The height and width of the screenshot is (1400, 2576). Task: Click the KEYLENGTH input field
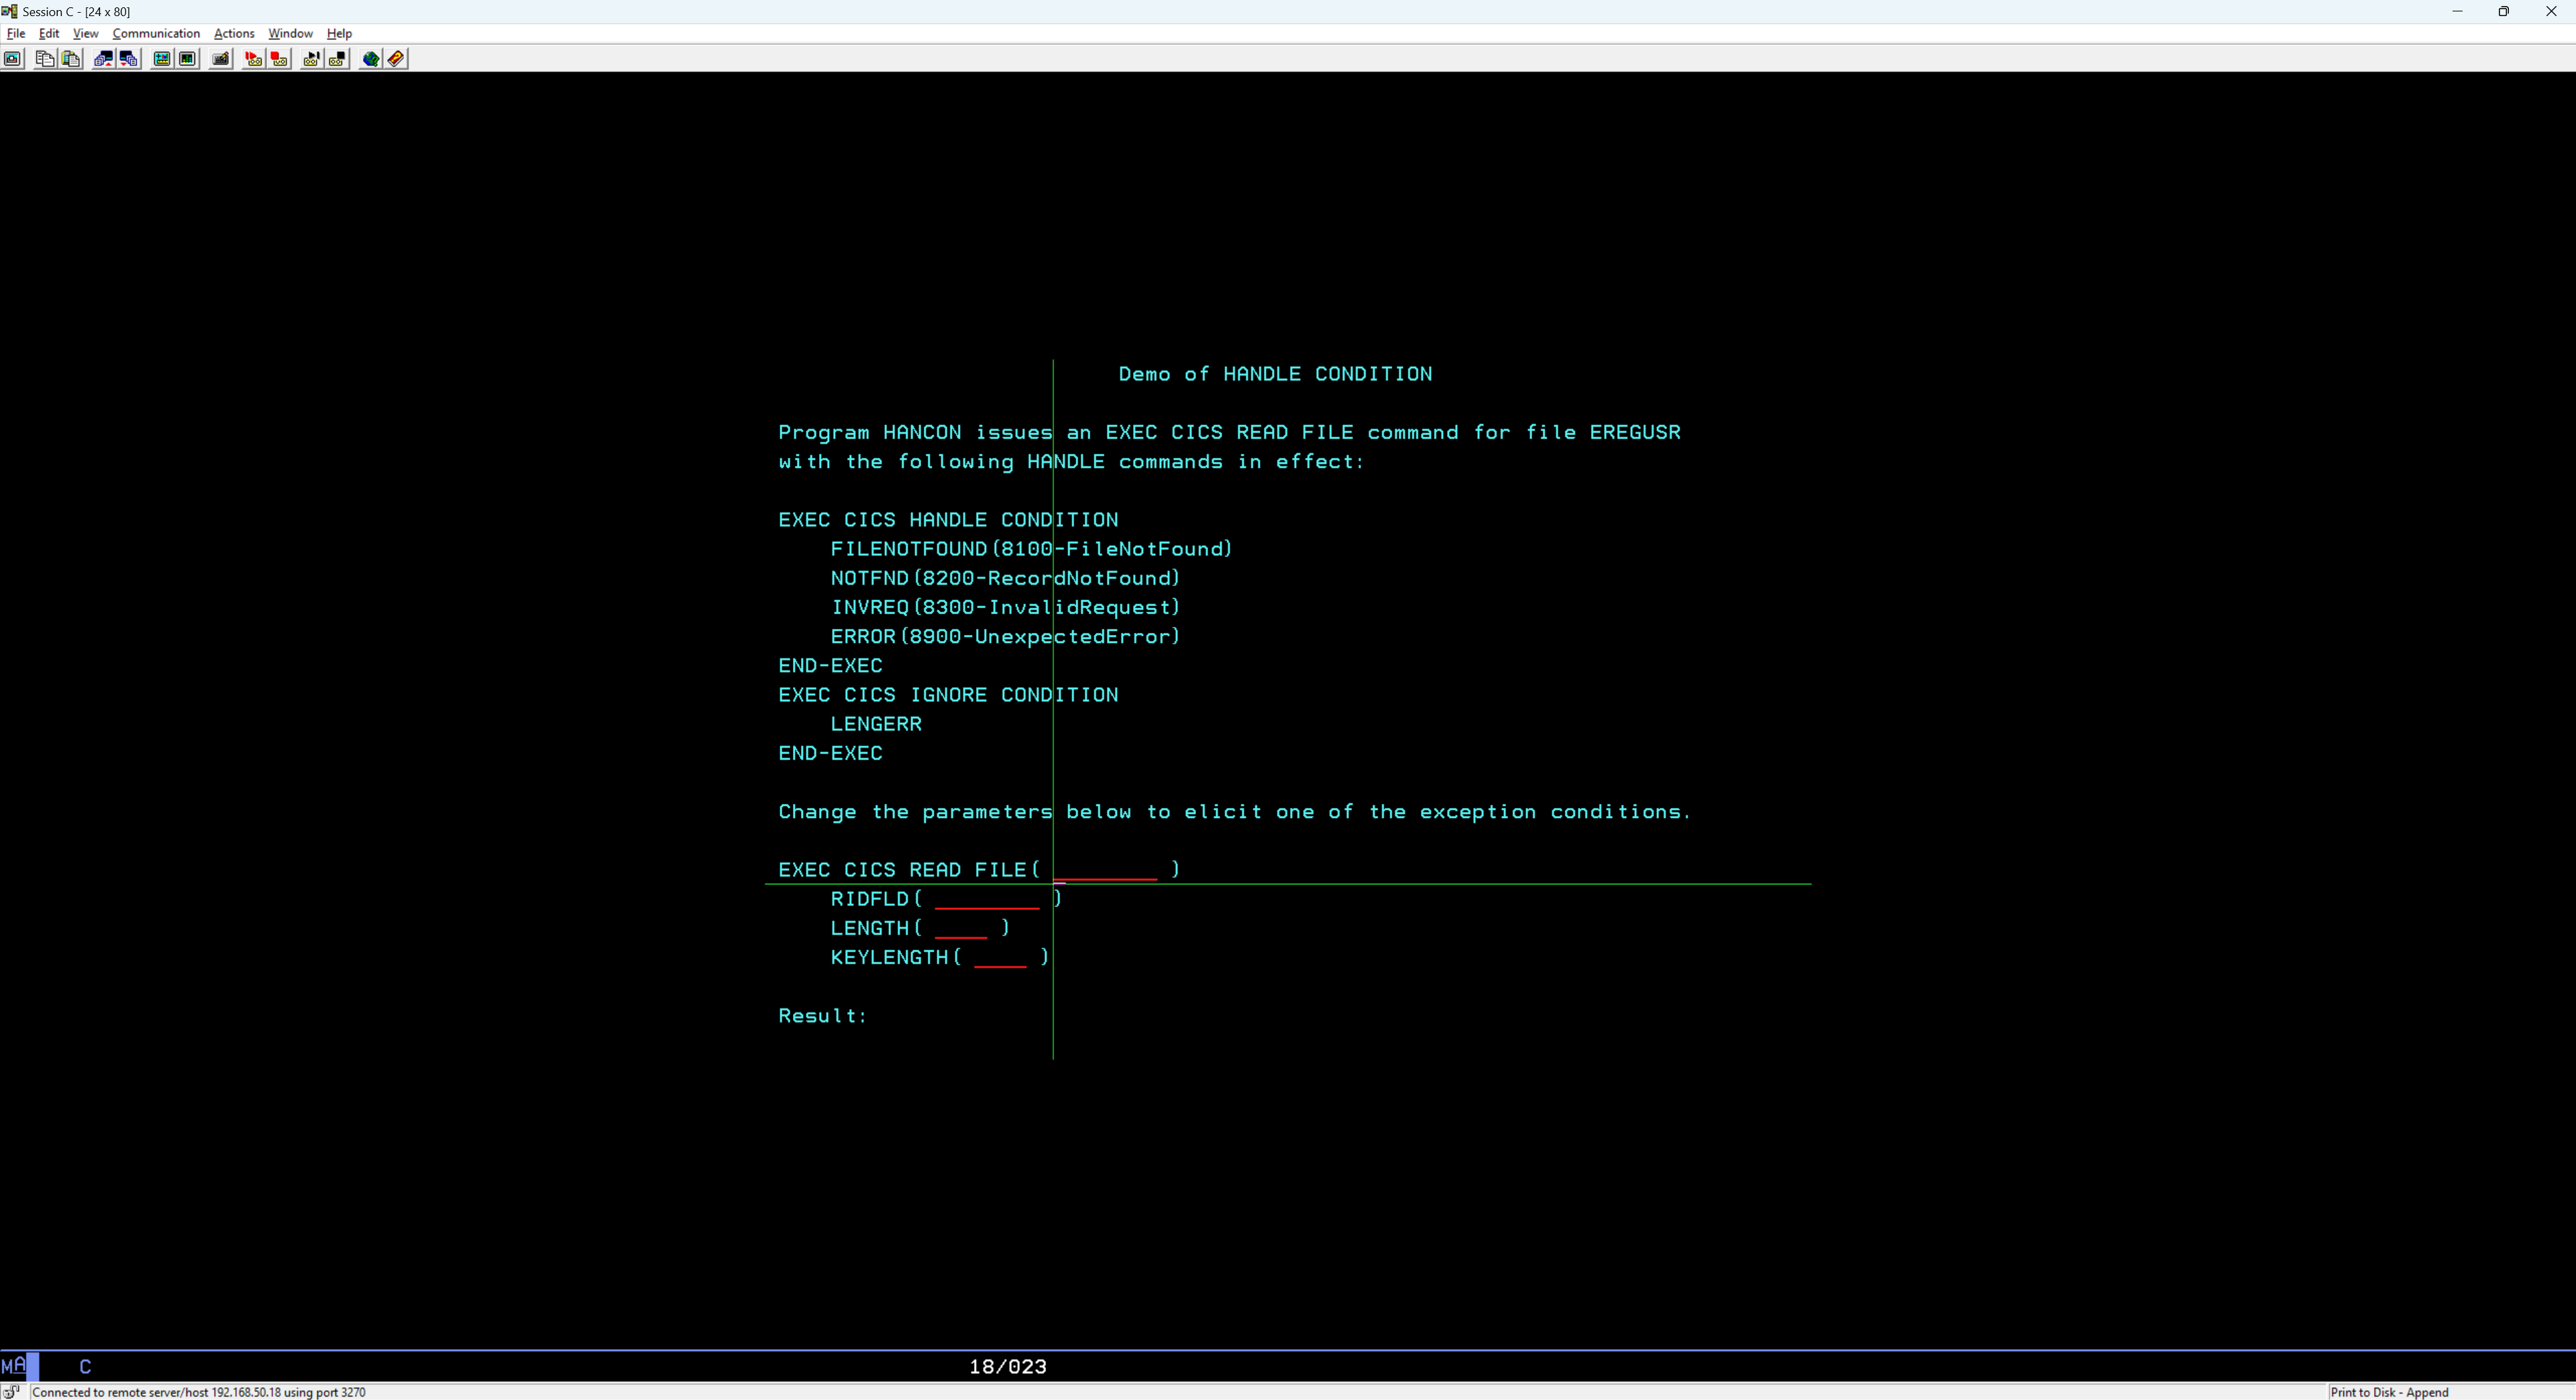coord(1000,956)
